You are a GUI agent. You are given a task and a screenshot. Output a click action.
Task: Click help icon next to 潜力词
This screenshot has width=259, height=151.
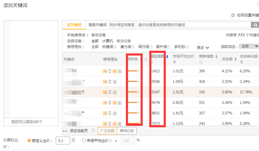[x=133, y=47]
